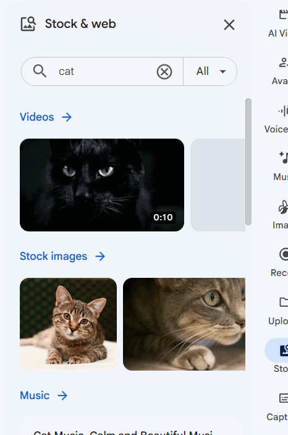
Task: Click the arrow next to Music
Action: tap(62, 395)
